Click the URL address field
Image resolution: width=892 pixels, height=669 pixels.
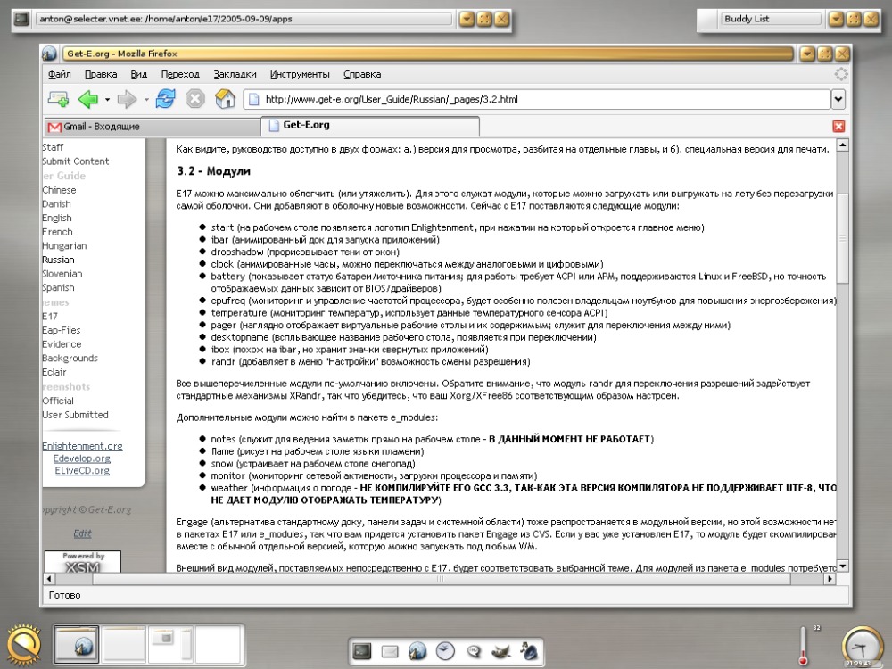click(538, 100)
